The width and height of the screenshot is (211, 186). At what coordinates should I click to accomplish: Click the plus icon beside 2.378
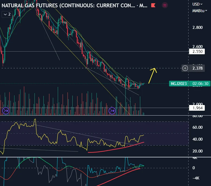[x=185, y=68]
